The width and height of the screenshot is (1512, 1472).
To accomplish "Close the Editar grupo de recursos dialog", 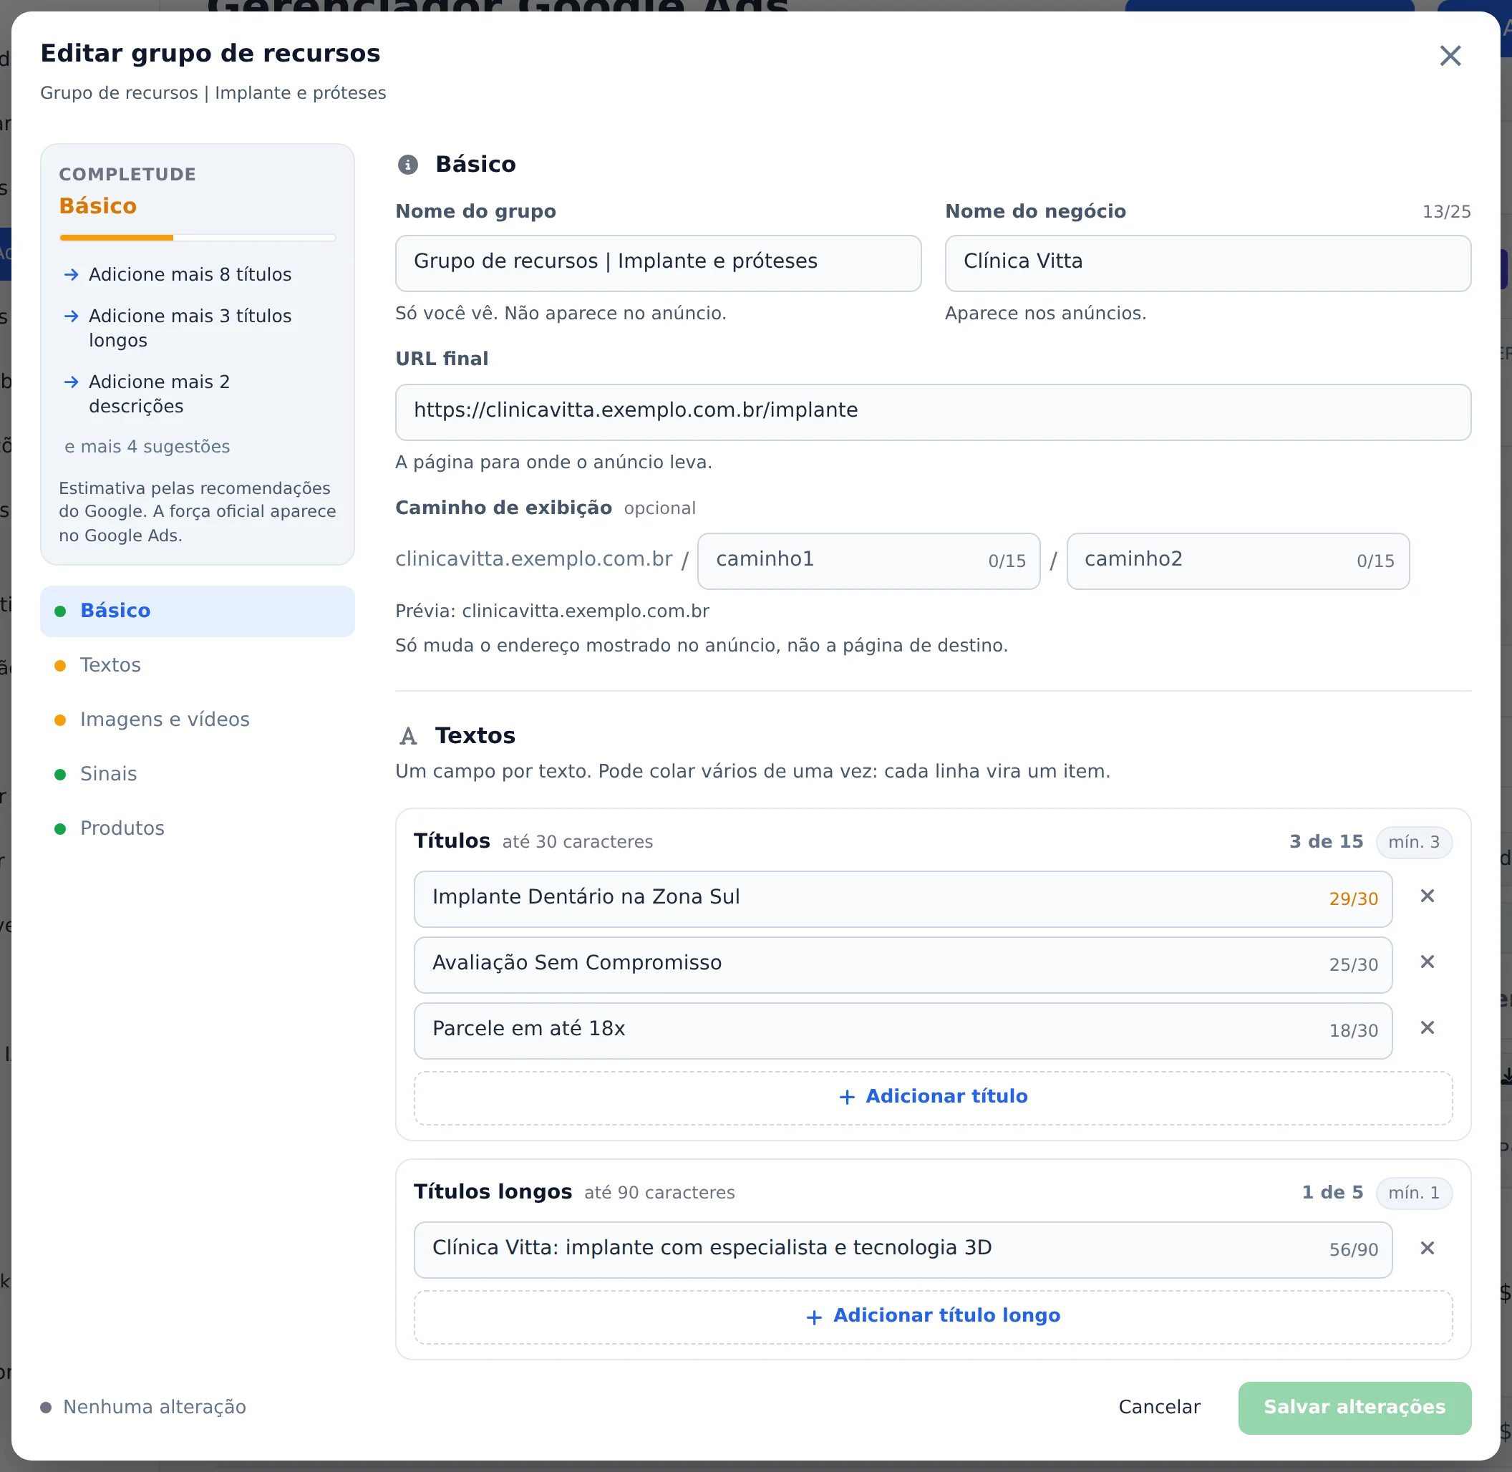I will click(x=1450, y=56).
